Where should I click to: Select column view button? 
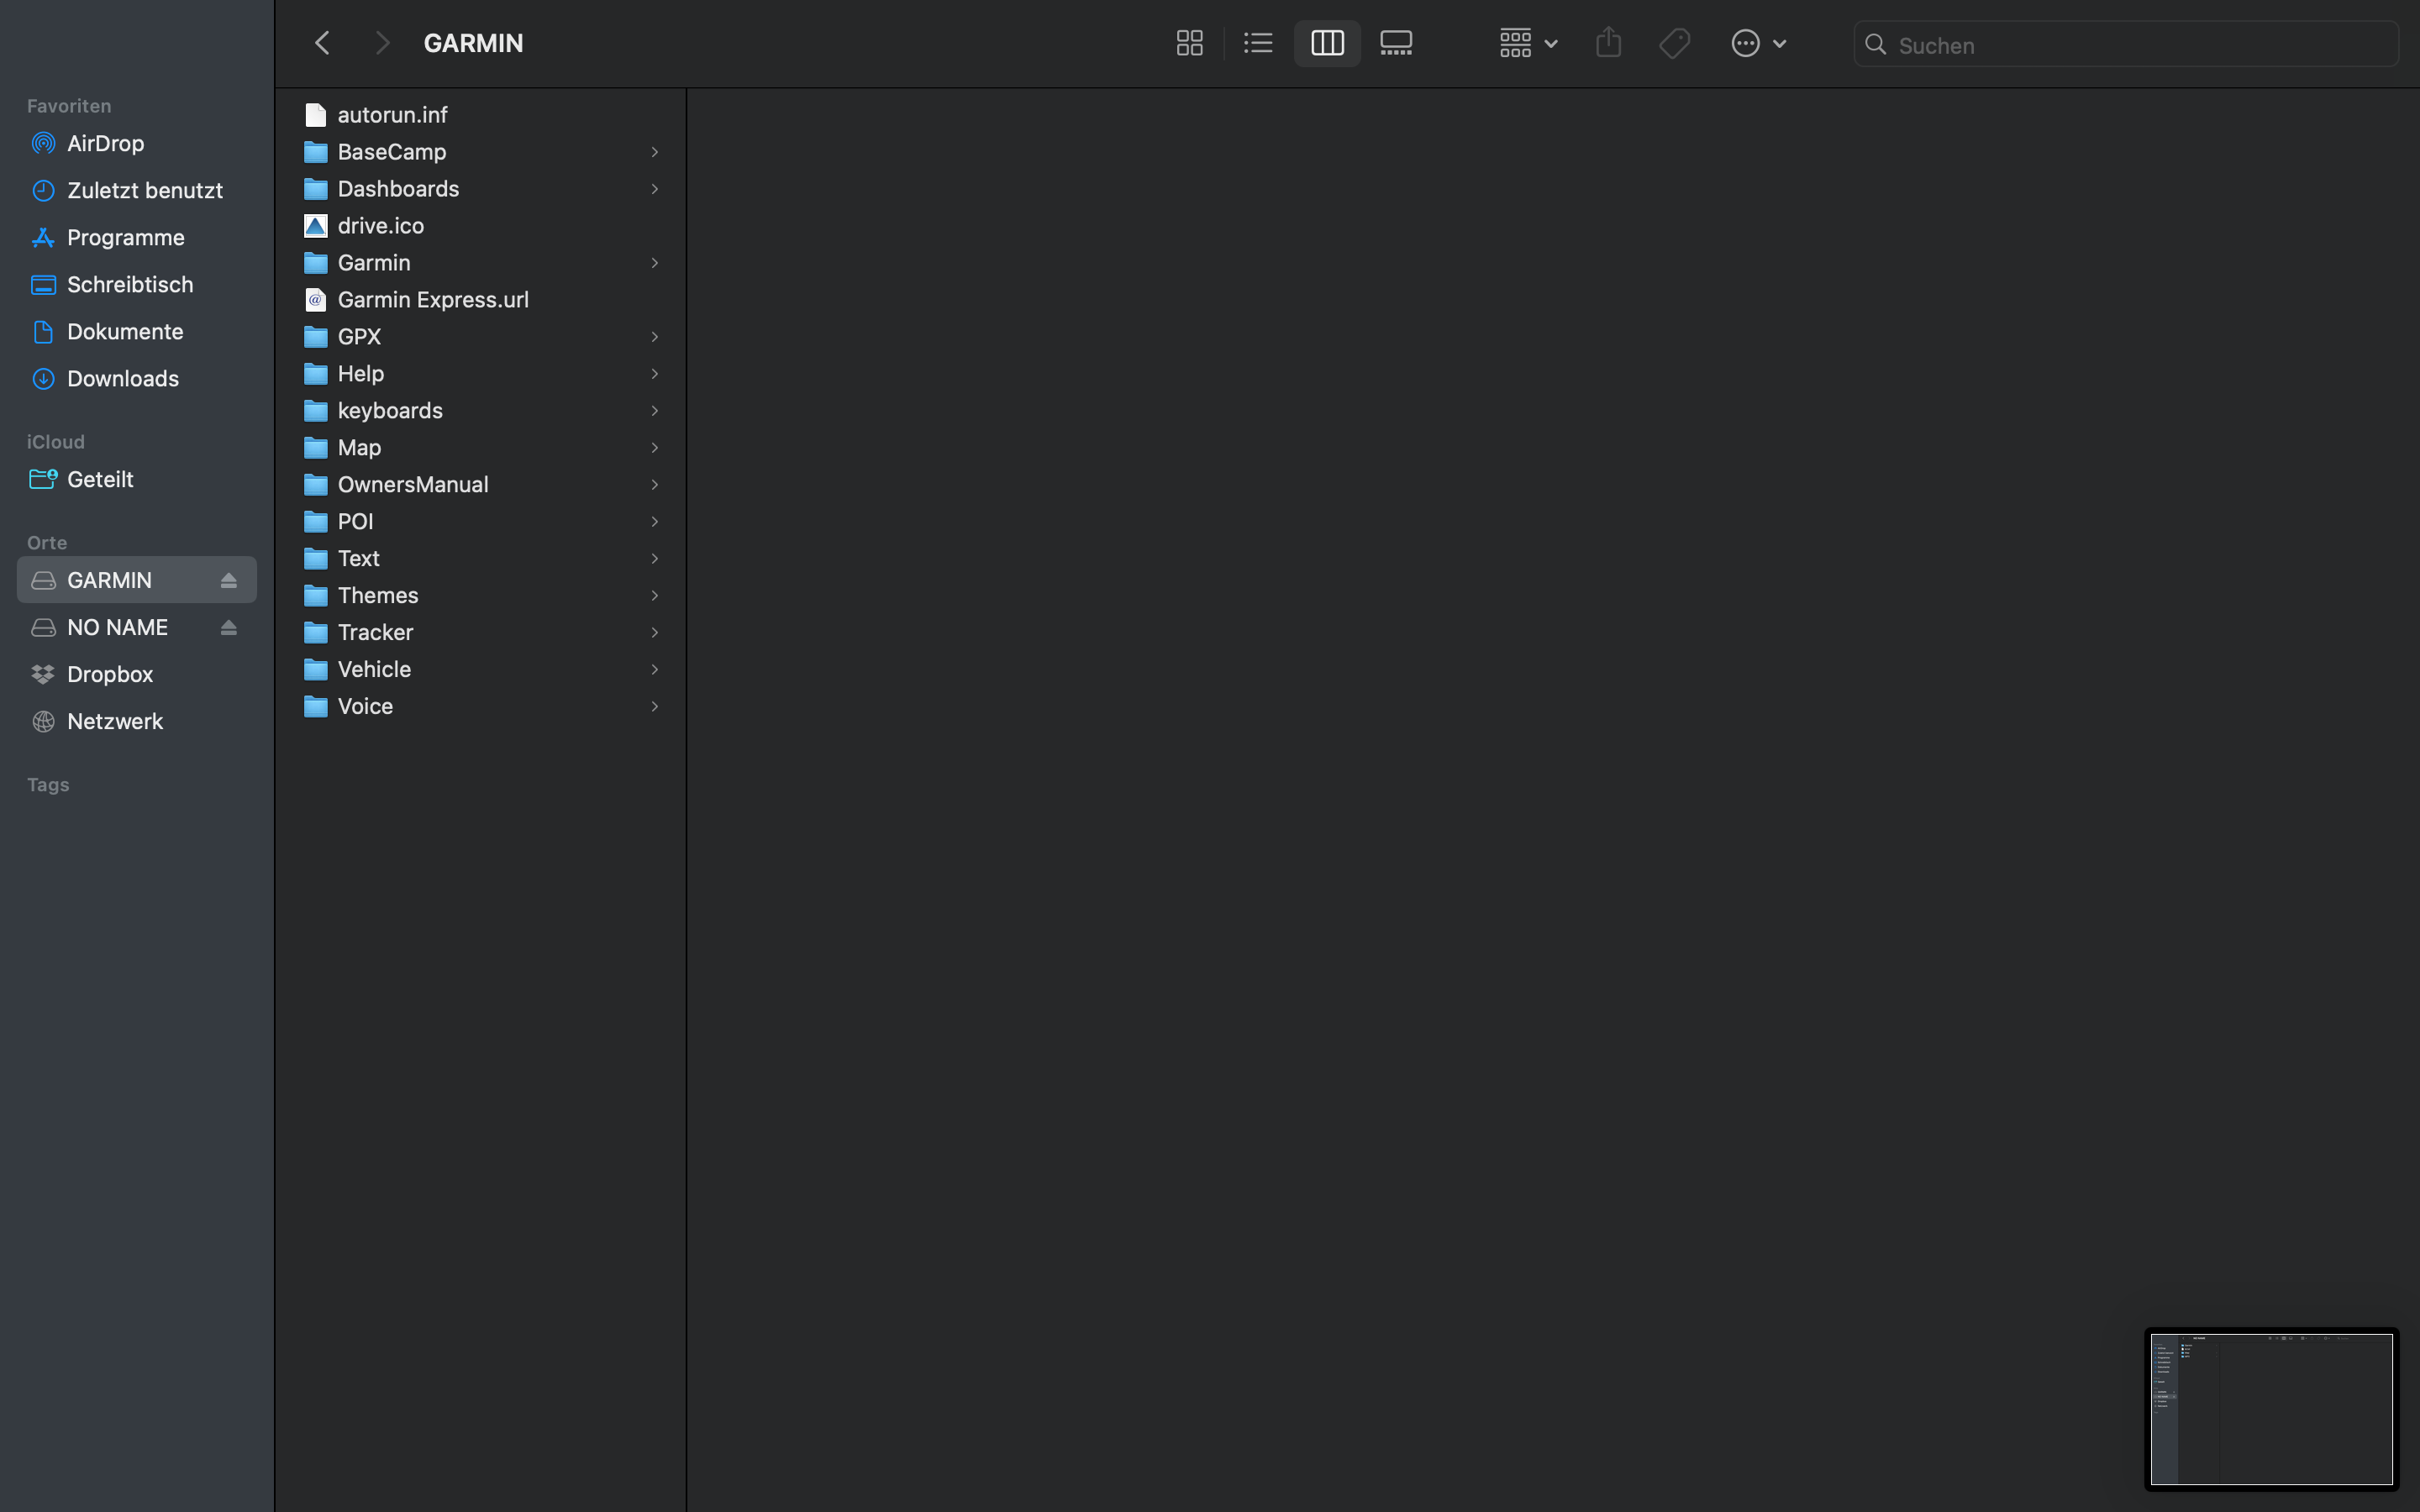pyautogui.click(x=1327, y=43)
